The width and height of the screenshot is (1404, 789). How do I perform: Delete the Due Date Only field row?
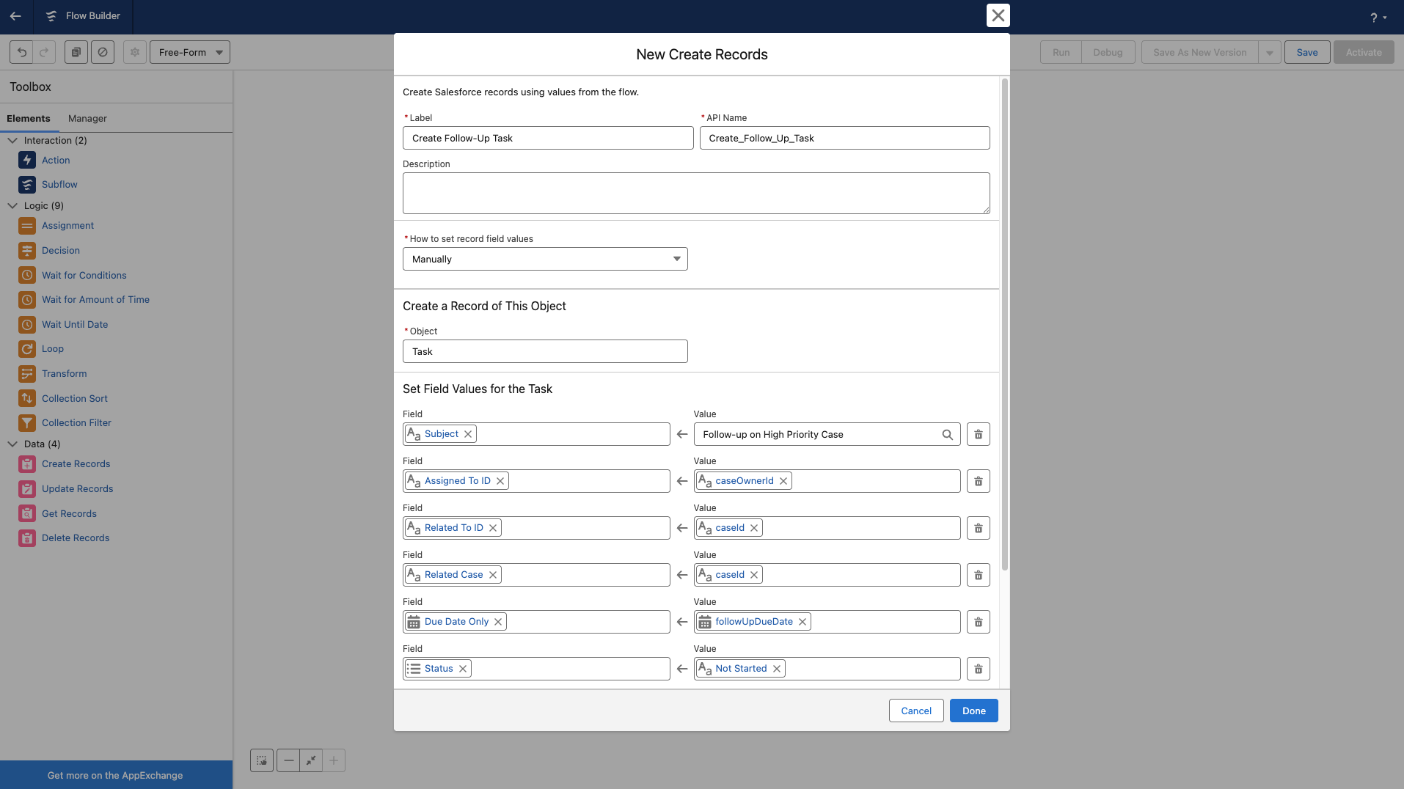978,623
